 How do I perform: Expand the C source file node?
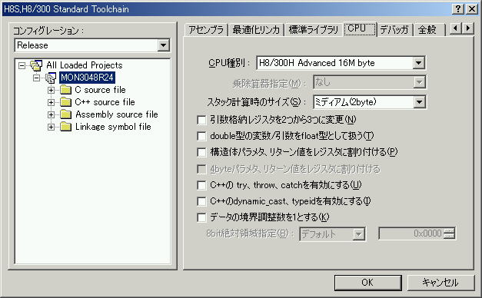[51, 90]
